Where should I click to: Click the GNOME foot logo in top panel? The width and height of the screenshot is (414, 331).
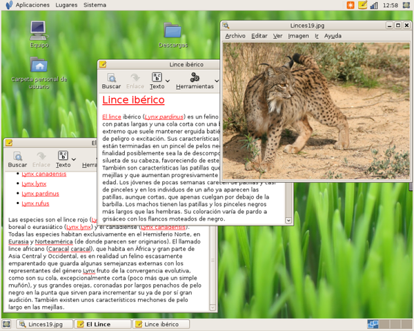pos(9,5)
